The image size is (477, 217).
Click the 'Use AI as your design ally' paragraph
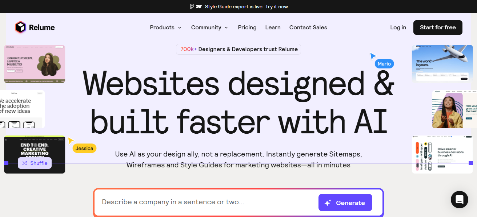[x=238, y=159]
